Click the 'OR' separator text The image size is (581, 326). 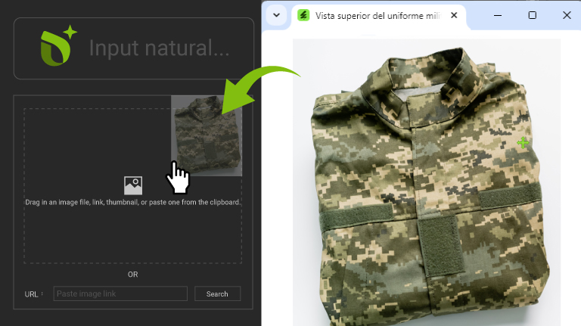click(x=133, y=275)
